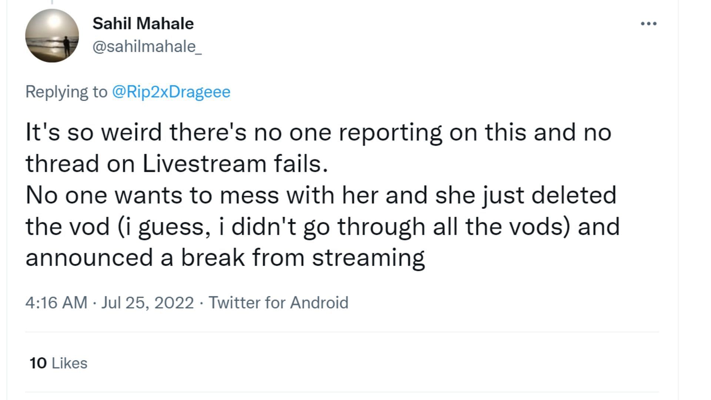
Task: Click the Twitter for Android source label
Action: point(278,302)
